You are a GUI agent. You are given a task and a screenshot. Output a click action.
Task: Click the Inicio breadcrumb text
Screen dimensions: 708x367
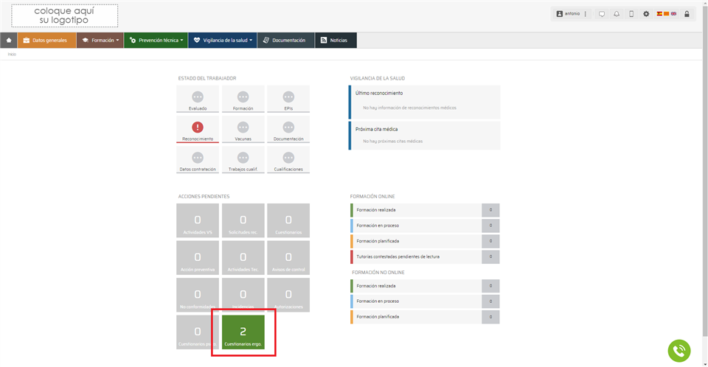pyautogui.click(x=12, y=55)
